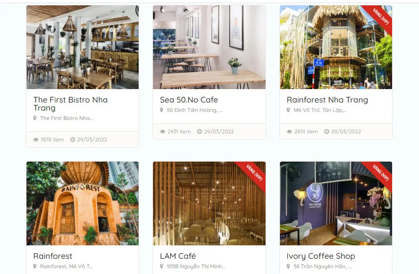Open Ivory Coffee Shop title link
419x274 pixels.
pos(321,257)
